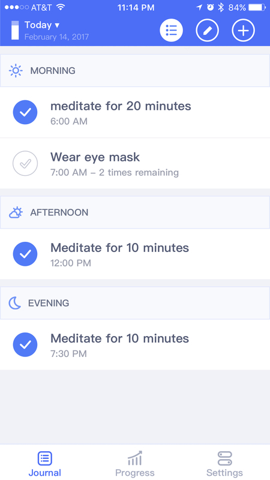Uncheck the 12:00 PM meditation habit
This screenshot has height=480, width=270.
tap(25, 254)
